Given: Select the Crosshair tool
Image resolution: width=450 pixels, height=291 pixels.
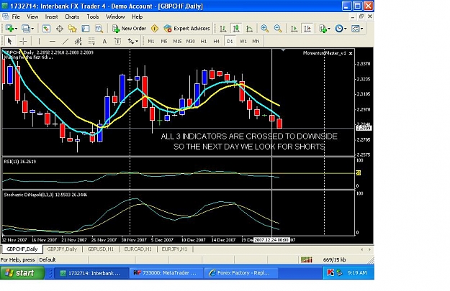Looking at the screenshot, I should point(23,41).
